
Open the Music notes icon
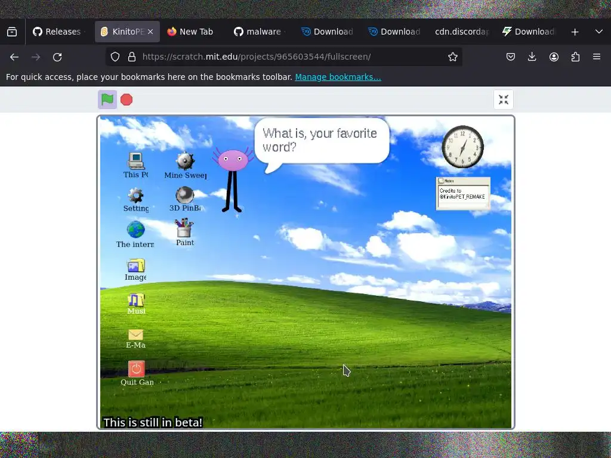coord(136,304)
